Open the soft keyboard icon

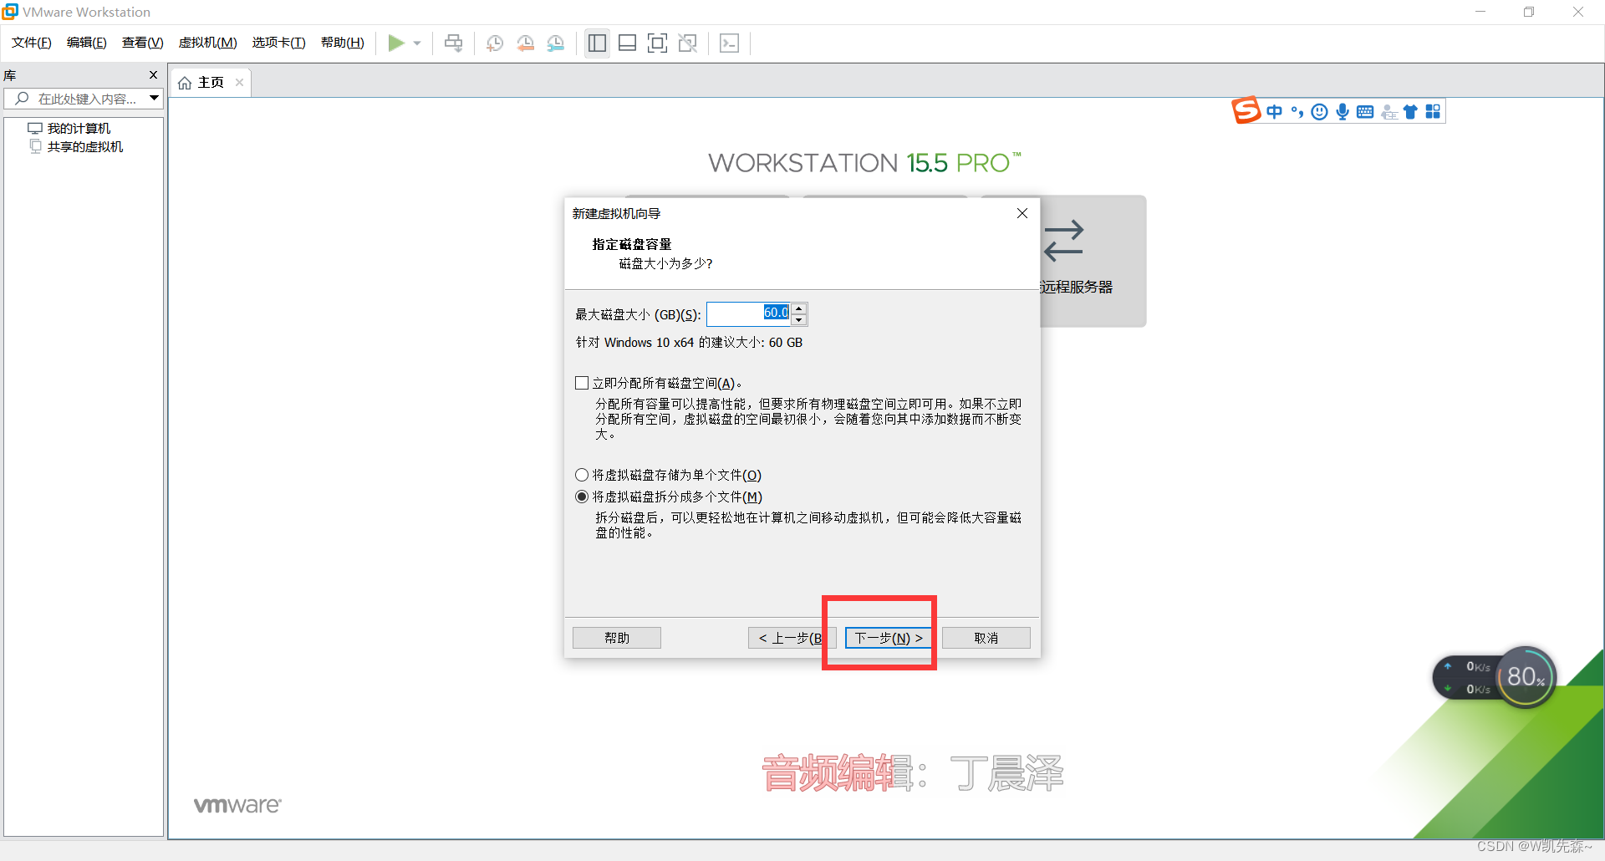(1365, 112)
